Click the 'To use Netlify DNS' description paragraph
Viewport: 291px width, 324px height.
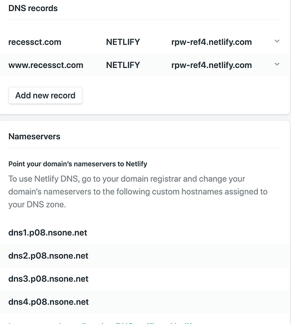coord(138,192)
